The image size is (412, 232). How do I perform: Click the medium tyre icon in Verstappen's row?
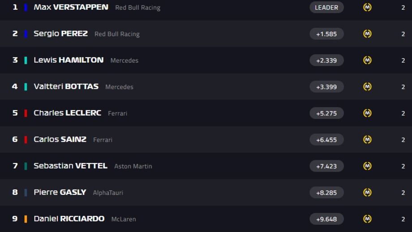(367, 7)
